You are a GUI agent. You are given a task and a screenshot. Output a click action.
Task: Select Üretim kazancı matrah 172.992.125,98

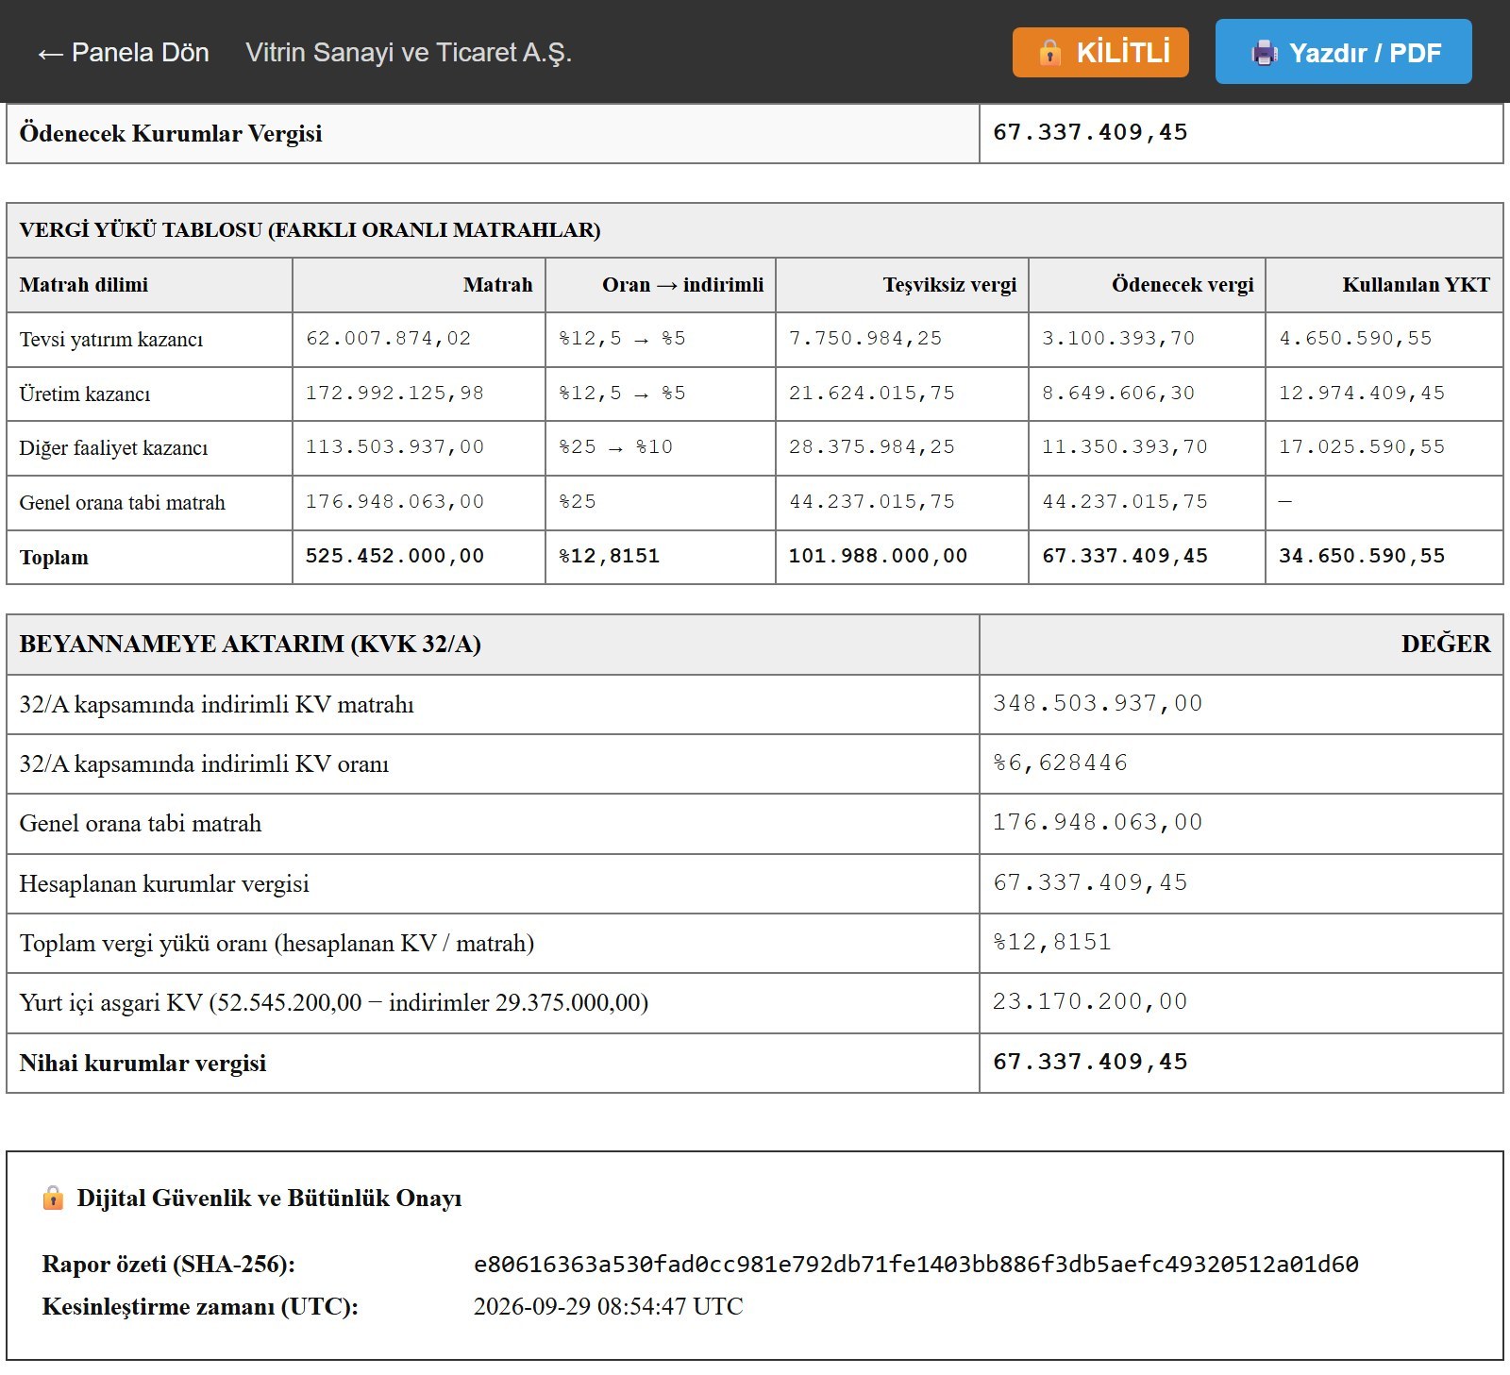(394, 393)
